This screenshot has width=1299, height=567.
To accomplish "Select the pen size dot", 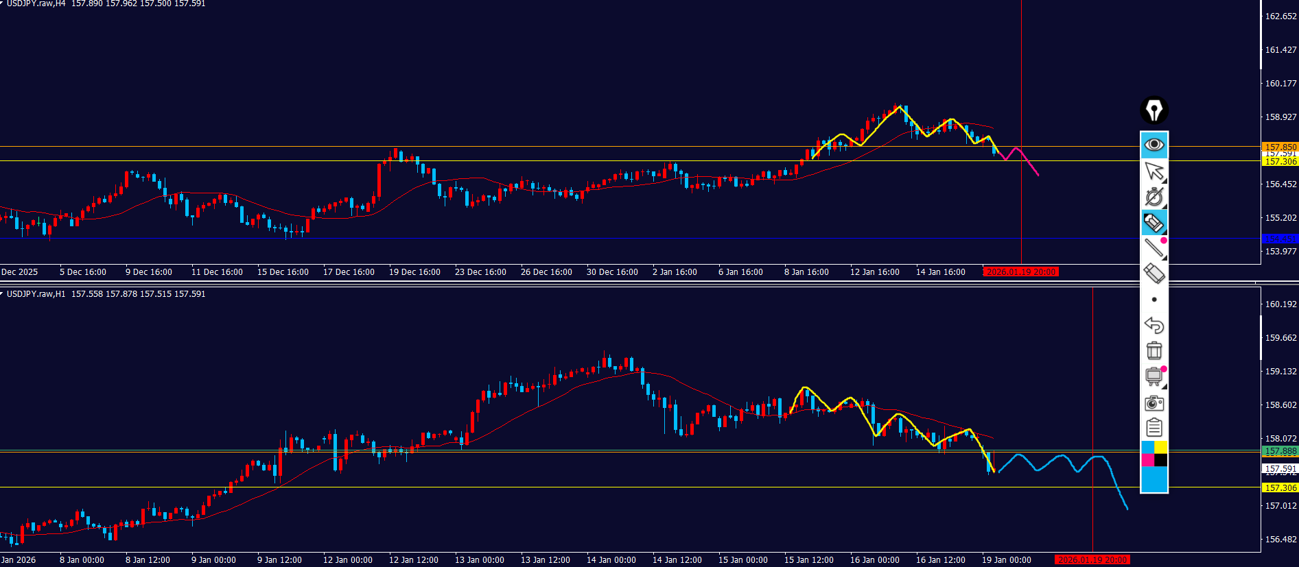I will point(1154,300).
